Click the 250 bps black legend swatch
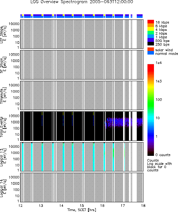The height and width of the screenshot is (212, 178). pos(150,44)
